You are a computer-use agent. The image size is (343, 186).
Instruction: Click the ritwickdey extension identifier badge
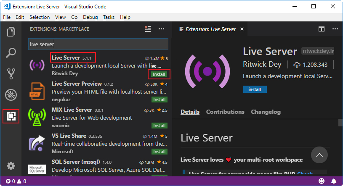coord(318,51)
